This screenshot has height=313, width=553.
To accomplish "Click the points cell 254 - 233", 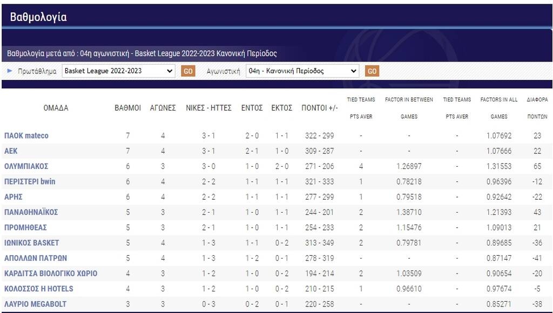I will point(320,228).
